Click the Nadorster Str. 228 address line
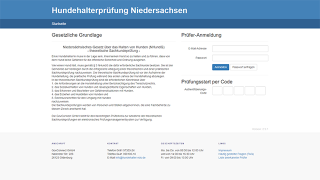Screen dimensions: 320x180 point(62,154)
